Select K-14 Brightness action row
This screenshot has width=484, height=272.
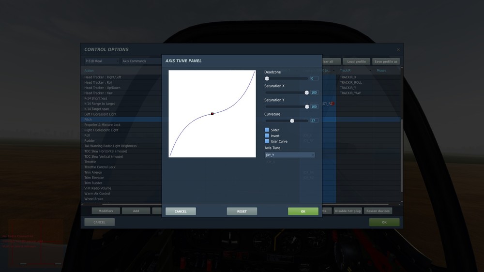click(121, 98)
